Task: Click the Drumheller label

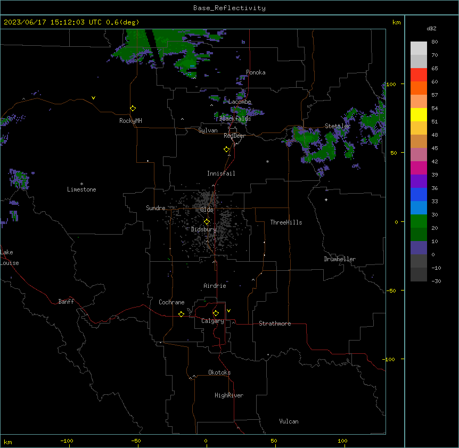Action: click(x=340, y=259)
